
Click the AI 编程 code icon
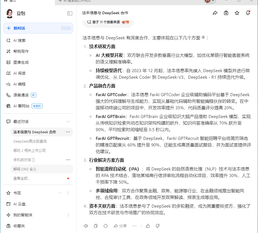8,84
